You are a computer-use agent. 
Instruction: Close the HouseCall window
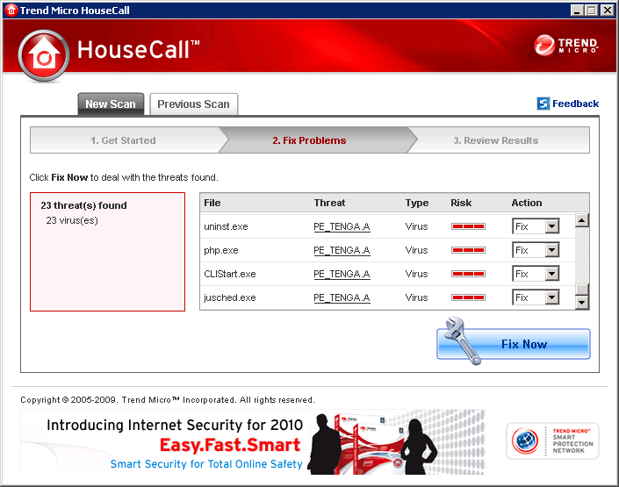pyautogui.click(x=608, y=11)
